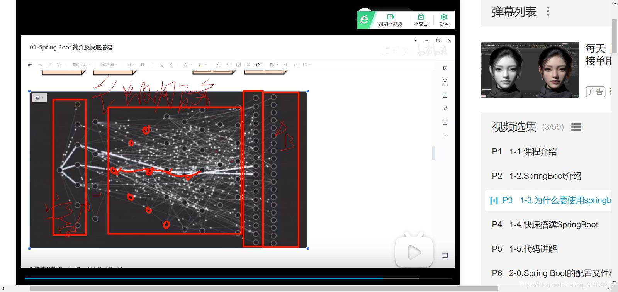
Task: Open the text alignment dropdown
Action: [x=274, y=65]
